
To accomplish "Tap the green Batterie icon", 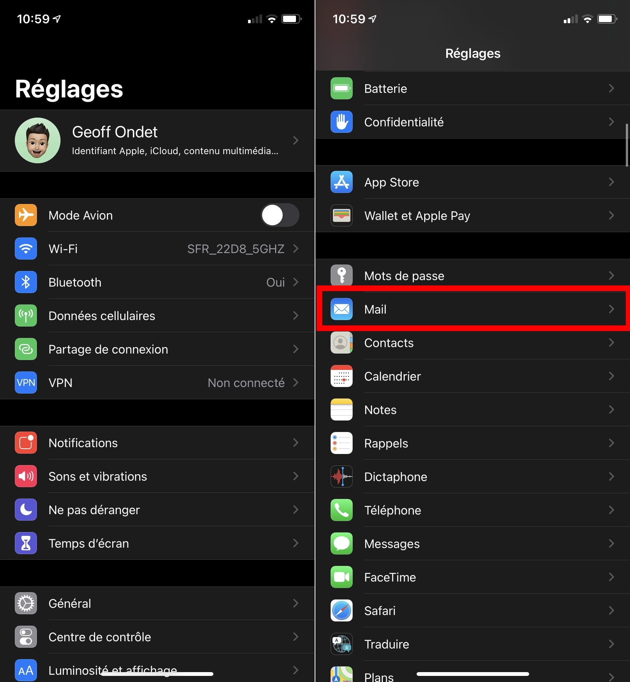I will pos(342,88).
